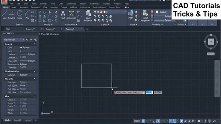
Task: Insert a Table from Annotation panel
Action: (x=79, y=21)
